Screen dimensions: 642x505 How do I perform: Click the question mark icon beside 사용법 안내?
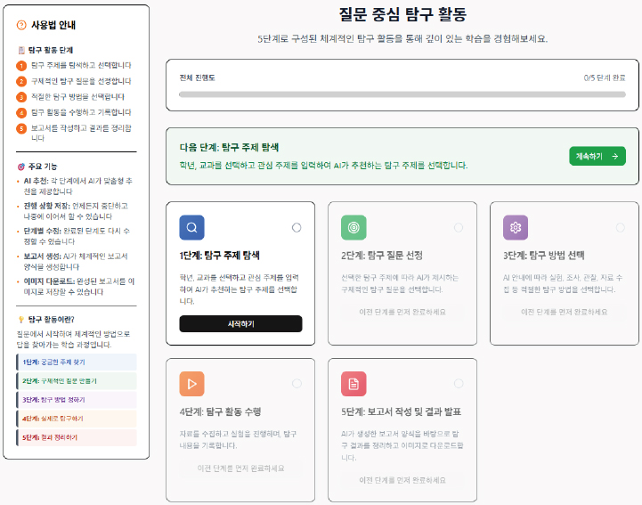pos(21,25)
